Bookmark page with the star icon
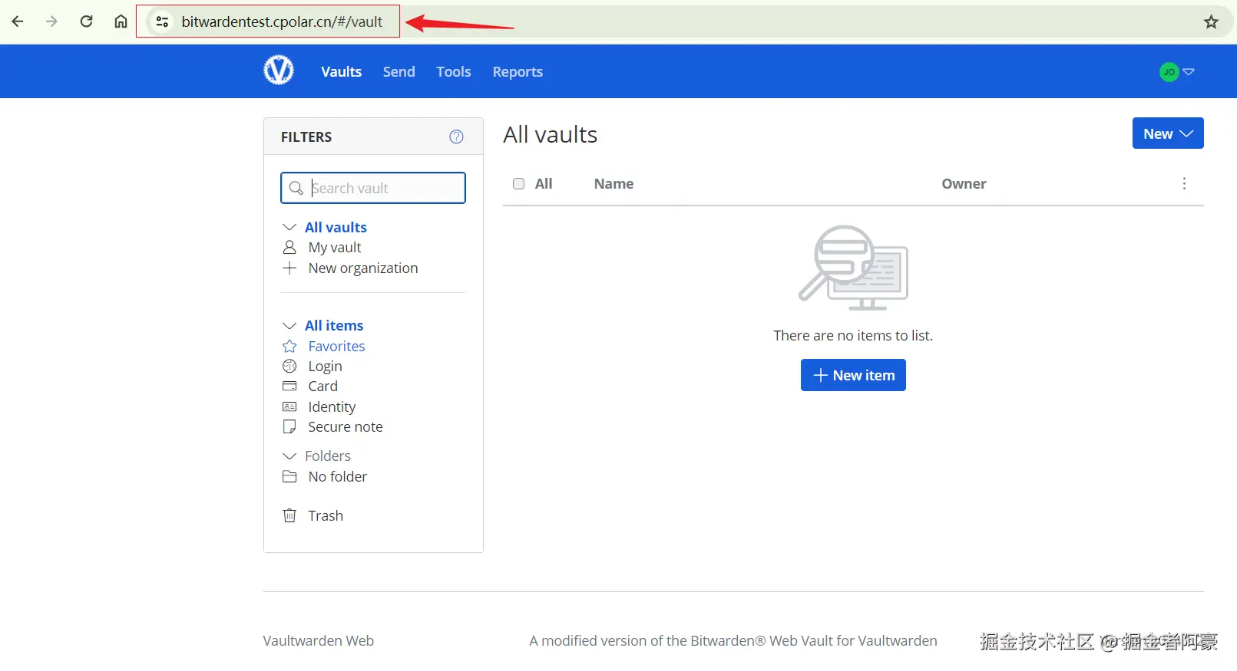 1211,21
